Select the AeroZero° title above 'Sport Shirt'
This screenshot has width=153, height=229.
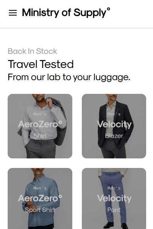pyautogui.click(x=40, y=198)
